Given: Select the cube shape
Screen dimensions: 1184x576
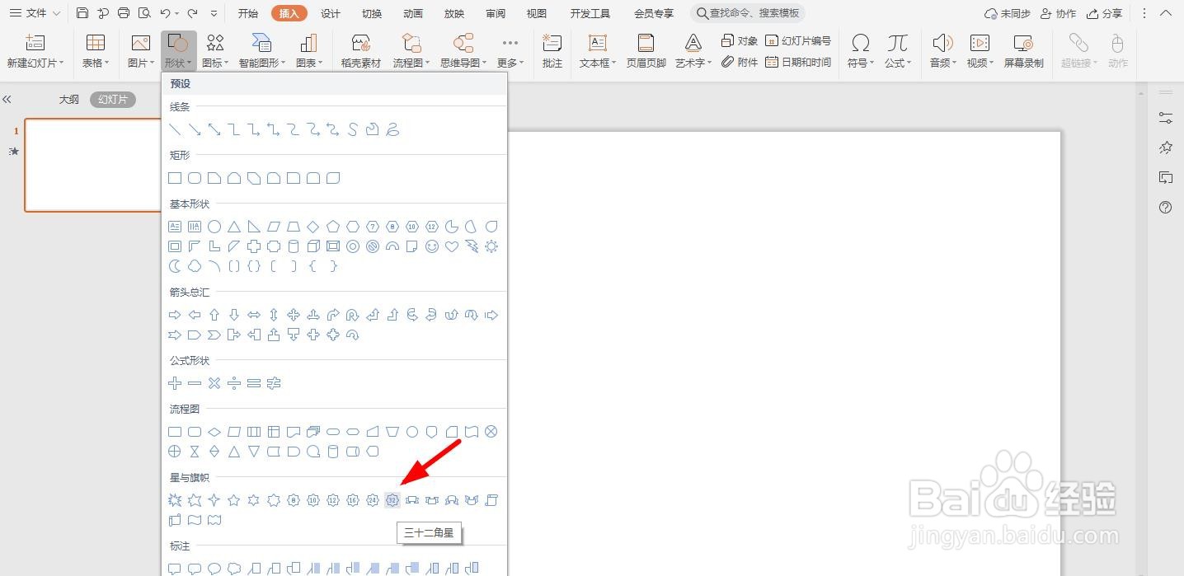Looking at the screenshot, I should (x=313, y=246).
